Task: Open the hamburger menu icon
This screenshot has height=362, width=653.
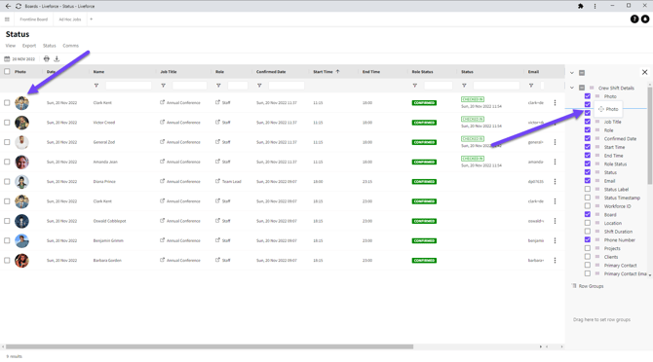Action: [7, 19]
